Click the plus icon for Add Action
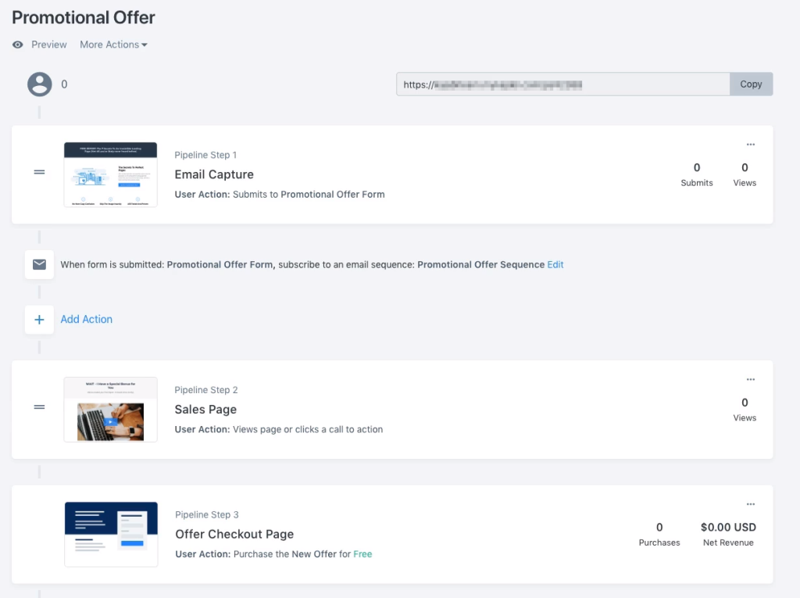Screen dimensions: 800x598 pos(39,320)
